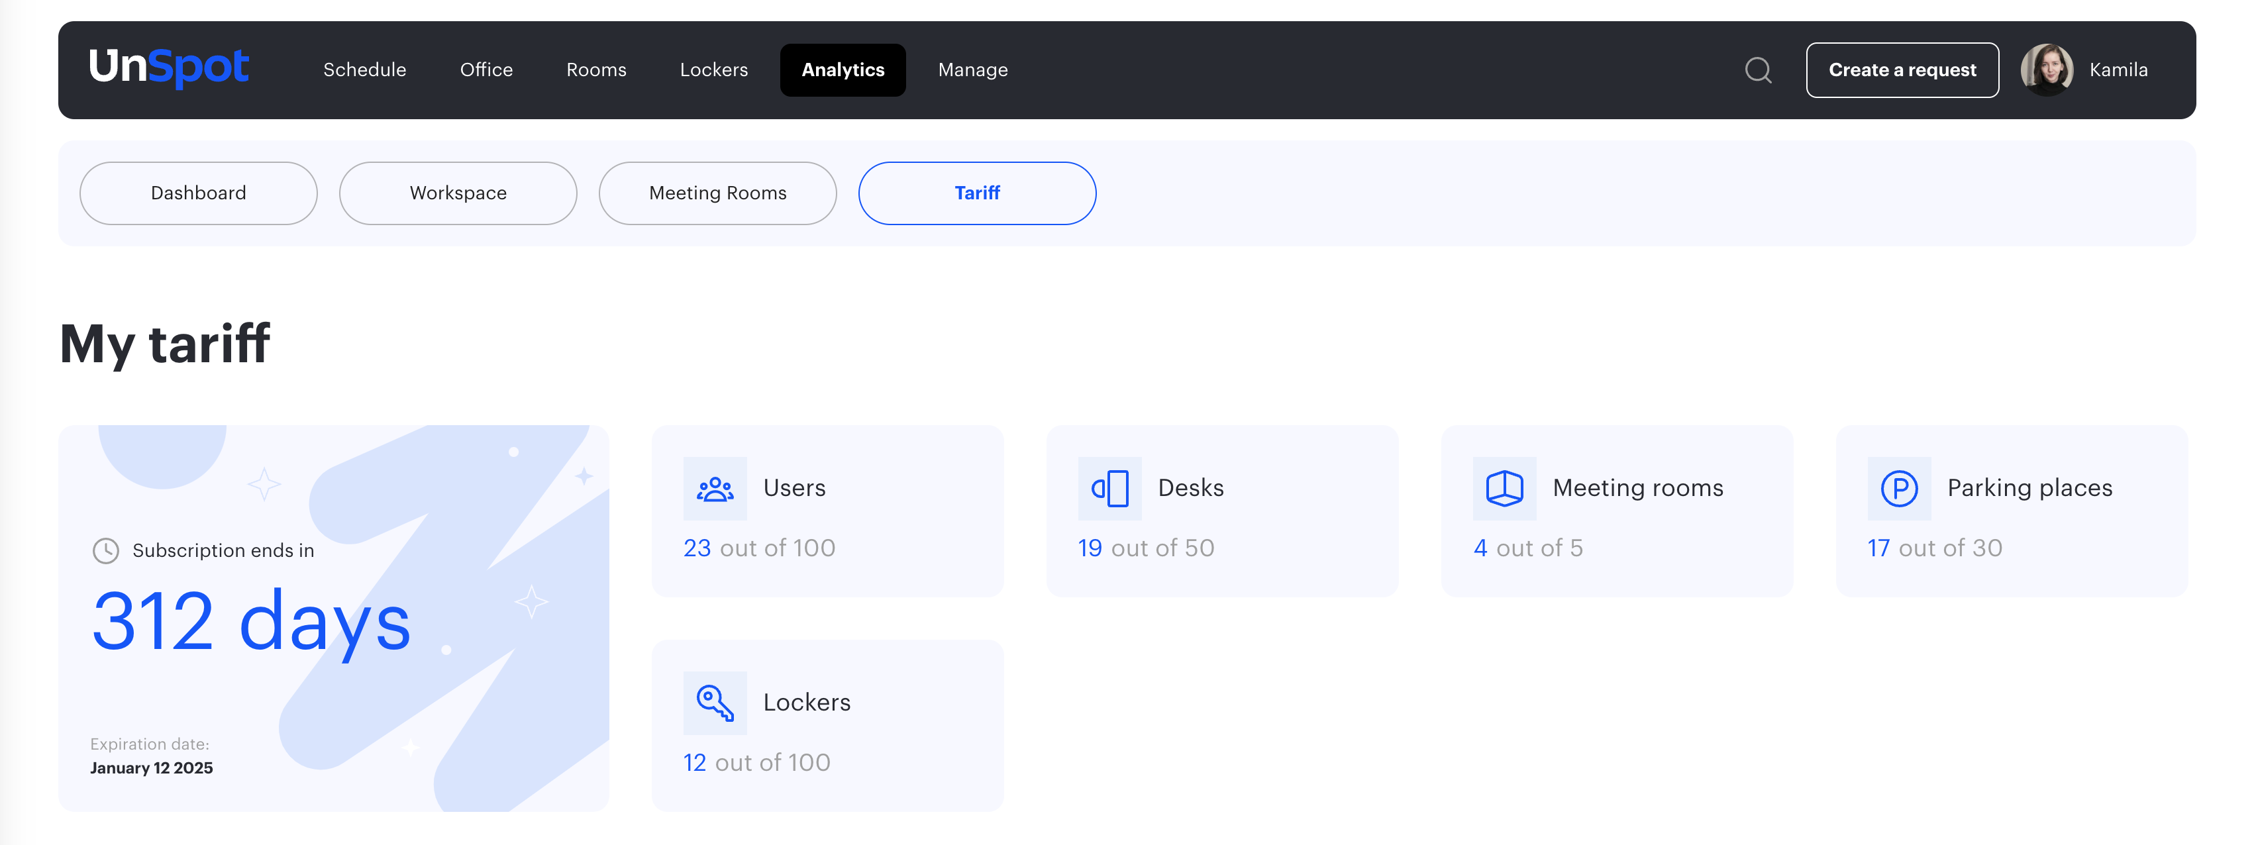Viewport: 2256px width, 845px height.
Task: Click the subscription clock icon
Action: point(105,551)
